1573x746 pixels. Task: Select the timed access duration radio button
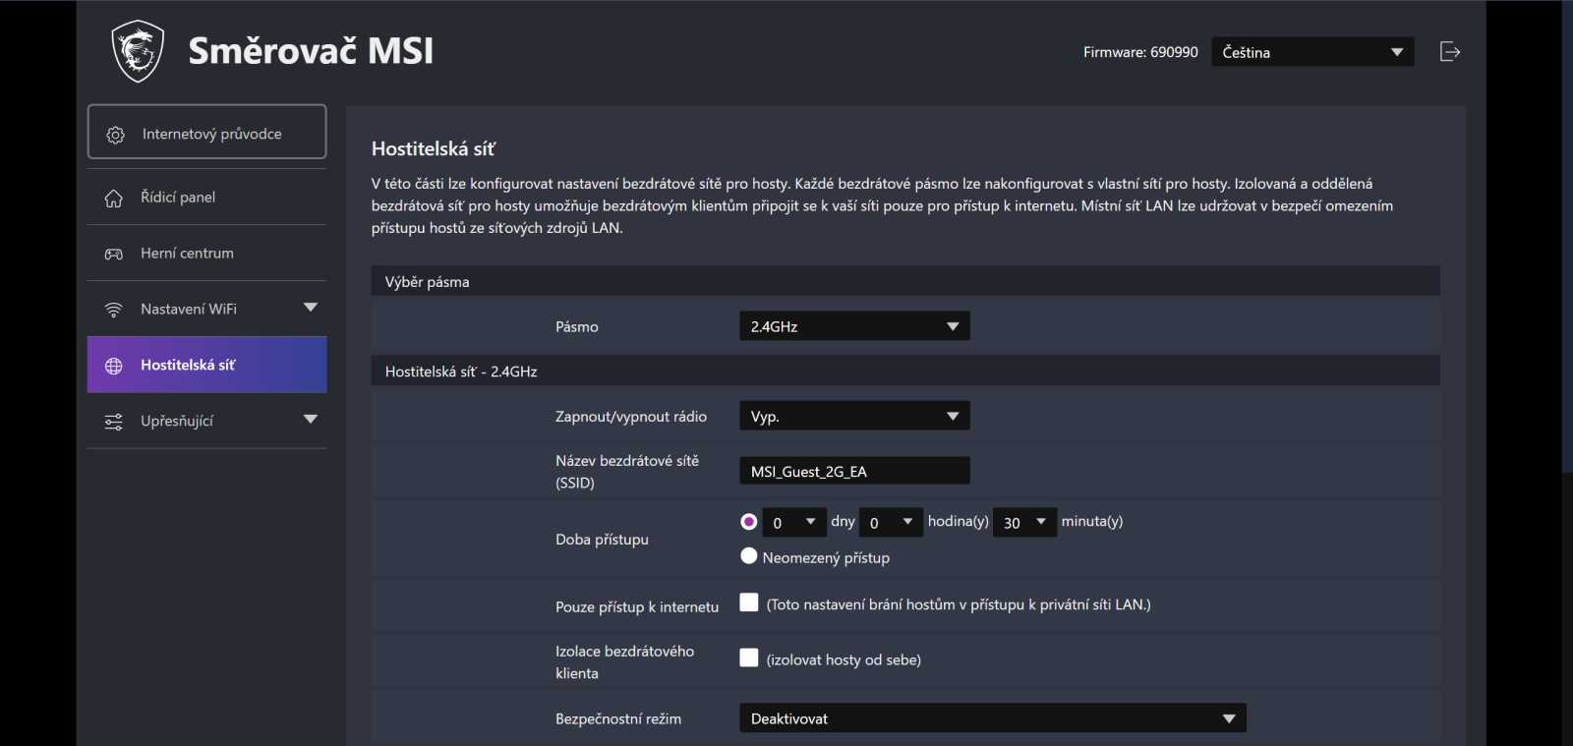point(749,521)
